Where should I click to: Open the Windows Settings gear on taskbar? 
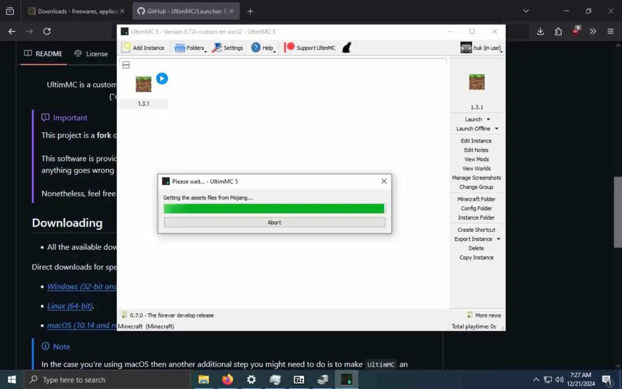(251, 380)
